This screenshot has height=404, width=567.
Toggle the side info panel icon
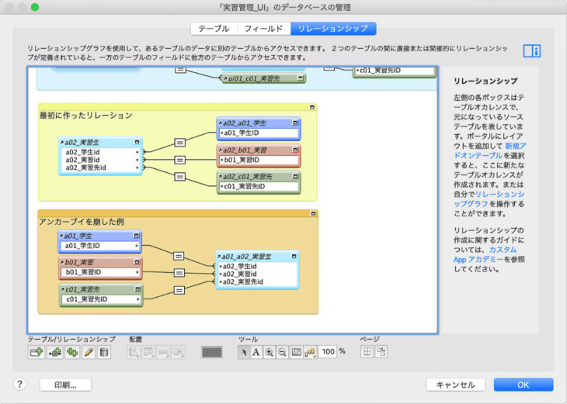pyautogui.click(x=531, y=51)
